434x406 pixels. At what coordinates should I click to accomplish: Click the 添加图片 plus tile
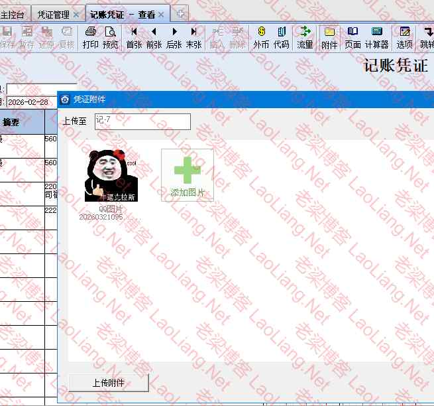188,174
